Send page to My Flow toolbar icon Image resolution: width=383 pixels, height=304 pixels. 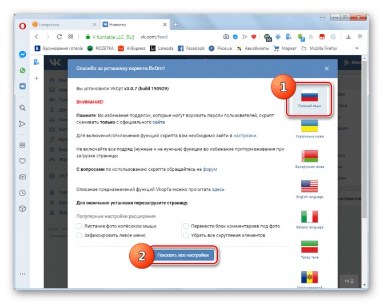245,37
